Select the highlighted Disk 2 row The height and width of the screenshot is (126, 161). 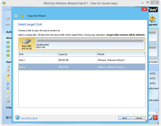click(82, 67)
